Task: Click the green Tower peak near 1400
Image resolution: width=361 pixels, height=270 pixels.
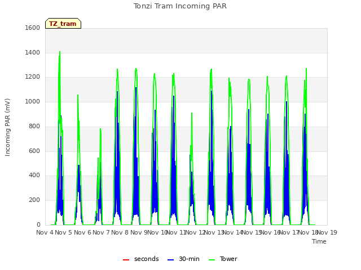Action: click(x=60, y=52)
